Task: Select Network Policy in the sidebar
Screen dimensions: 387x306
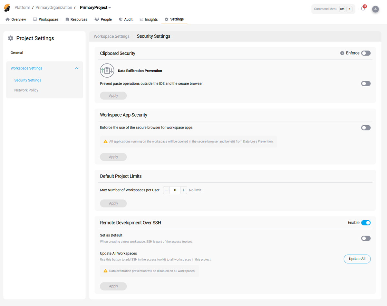Action: tap(26, 90)
